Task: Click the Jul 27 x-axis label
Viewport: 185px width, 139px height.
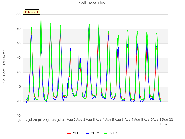Action: (23, 120)
